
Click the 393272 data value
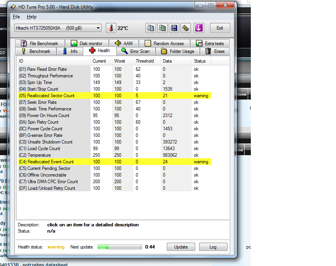(170, 142)
